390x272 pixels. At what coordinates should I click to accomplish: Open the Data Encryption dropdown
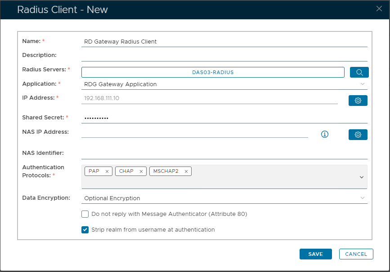[362, 198]
